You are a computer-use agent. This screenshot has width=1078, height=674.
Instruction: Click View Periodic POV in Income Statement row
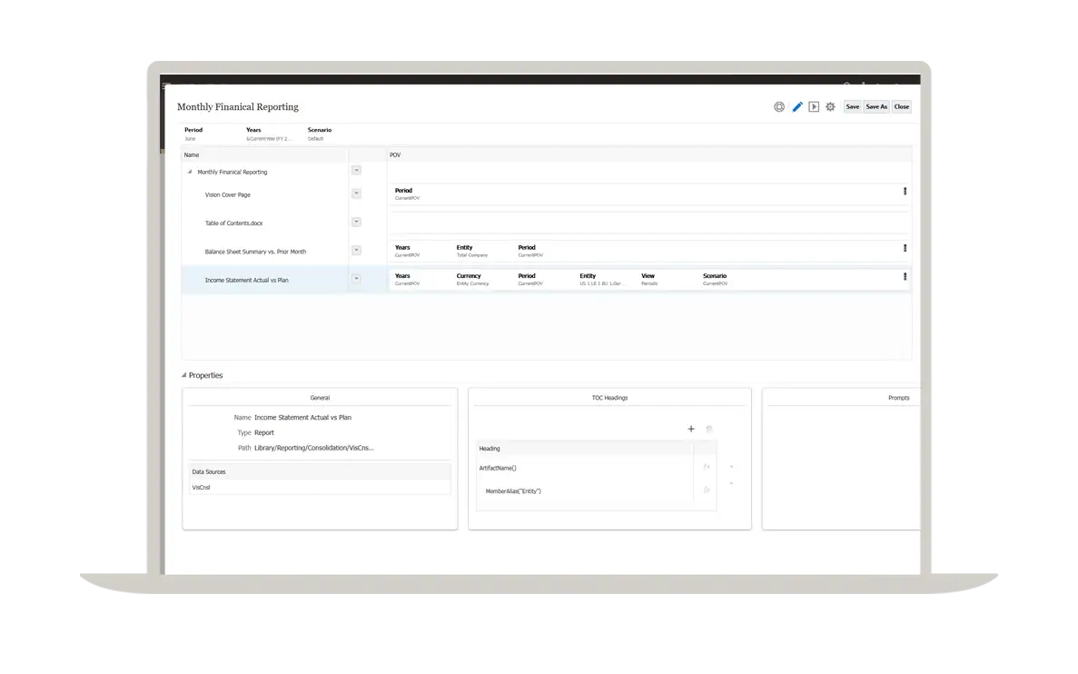pos(649,279)
